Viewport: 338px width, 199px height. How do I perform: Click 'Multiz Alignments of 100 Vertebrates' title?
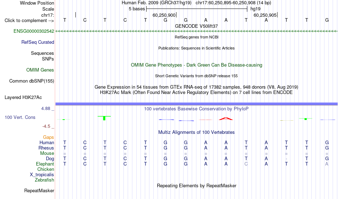coord(196,132)
